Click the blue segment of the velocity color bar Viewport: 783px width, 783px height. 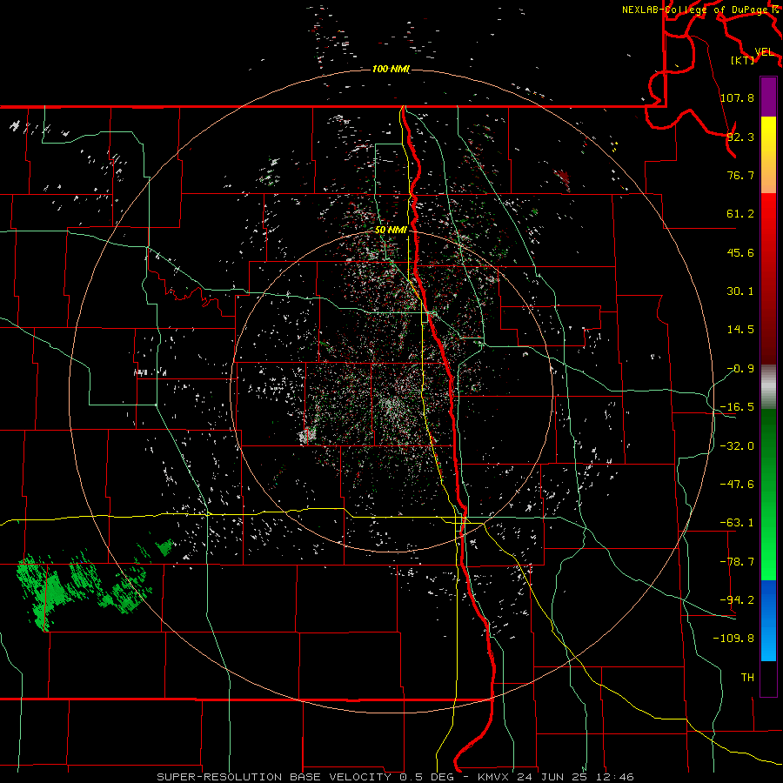click(768, 620)
